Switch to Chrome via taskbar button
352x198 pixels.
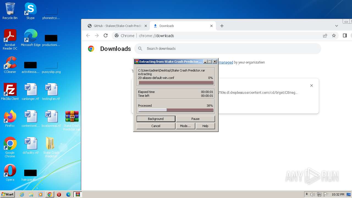click(x=50, y=194)
